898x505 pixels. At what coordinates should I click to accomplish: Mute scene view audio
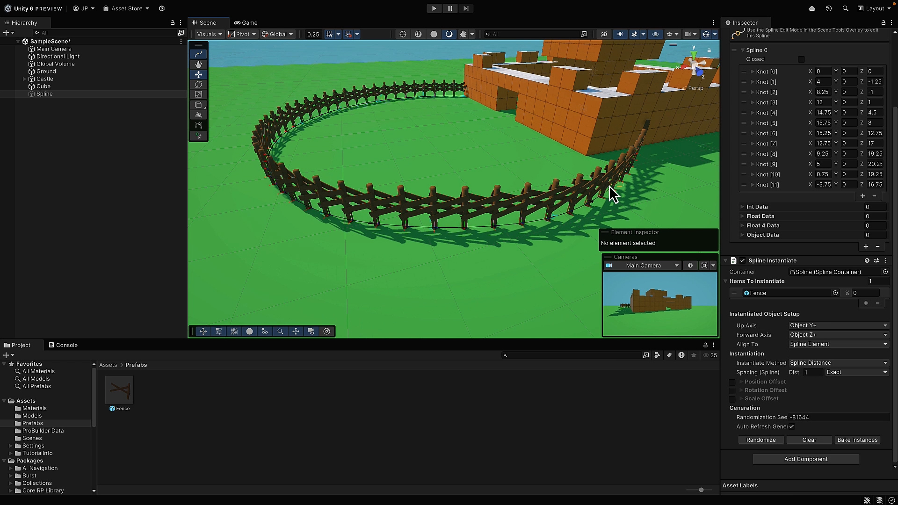620,34
